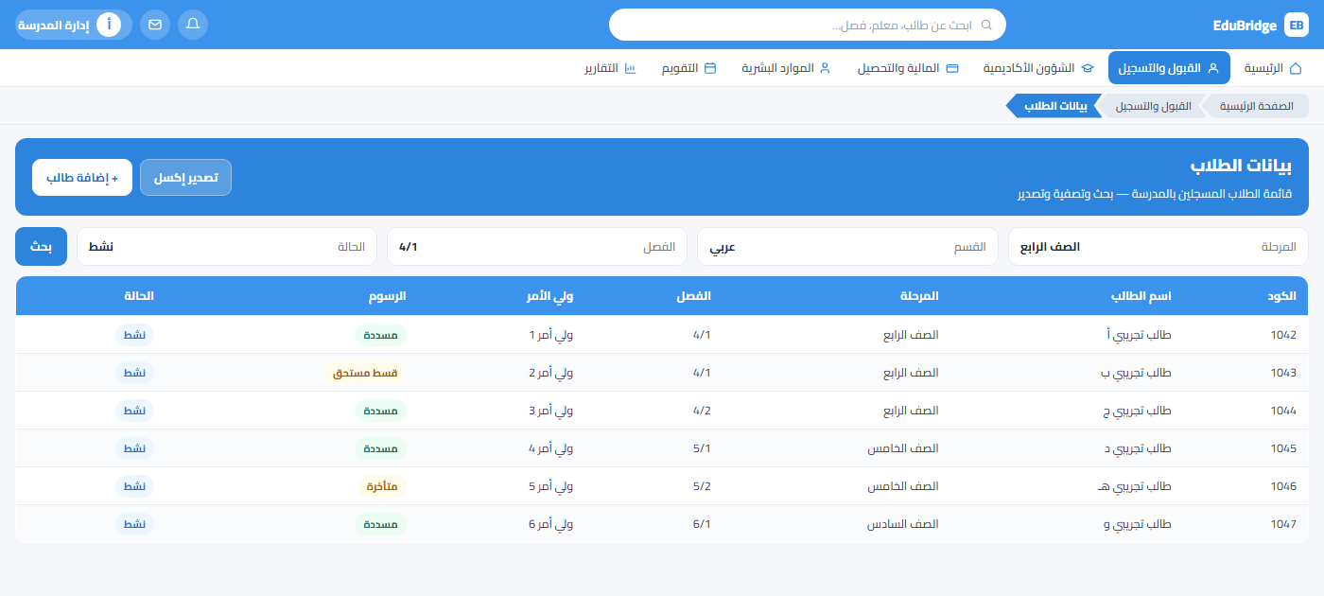Click the user avatar in school admin chip
Image resolution: width=1324 pixels, height=596 pixels.
pos(109,25)
